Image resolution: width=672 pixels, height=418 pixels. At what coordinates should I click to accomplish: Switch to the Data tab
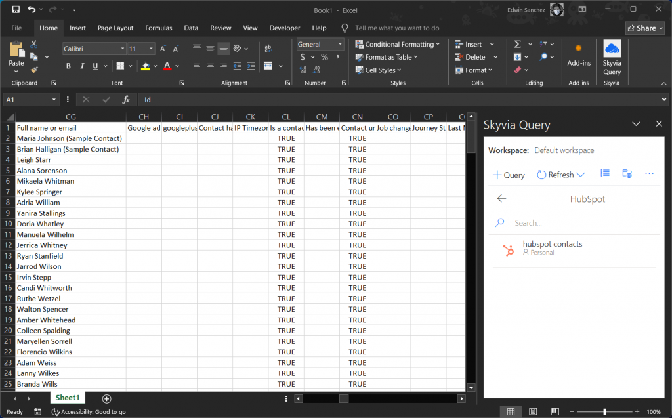[191, 28]
